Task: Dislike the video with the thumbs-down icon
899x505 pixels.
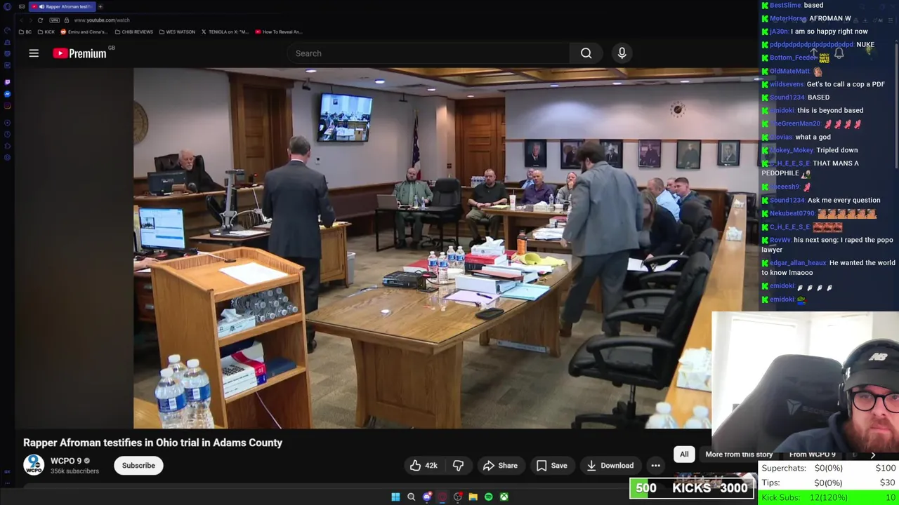Action: (x=458, y=466)
